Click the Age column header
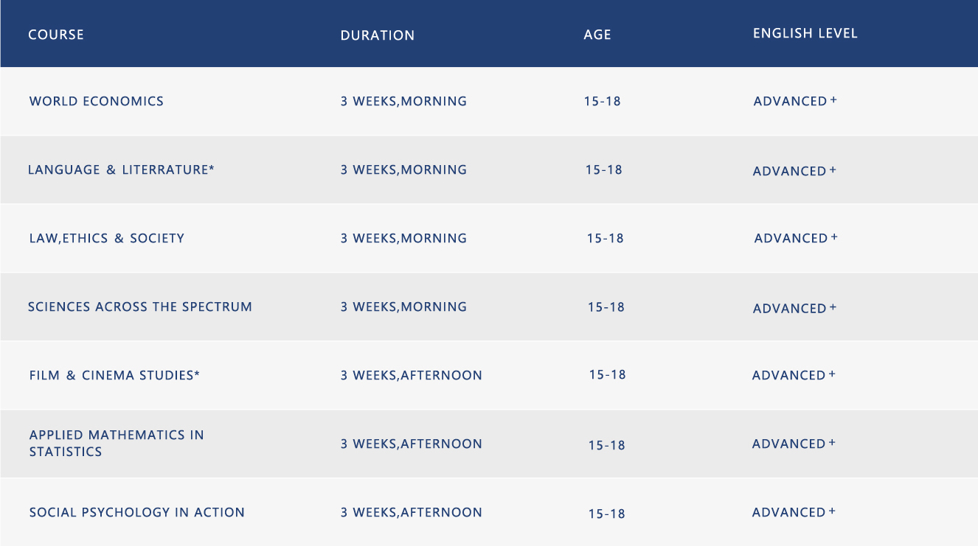Screen dimensions: 978x546 point(597,35)
